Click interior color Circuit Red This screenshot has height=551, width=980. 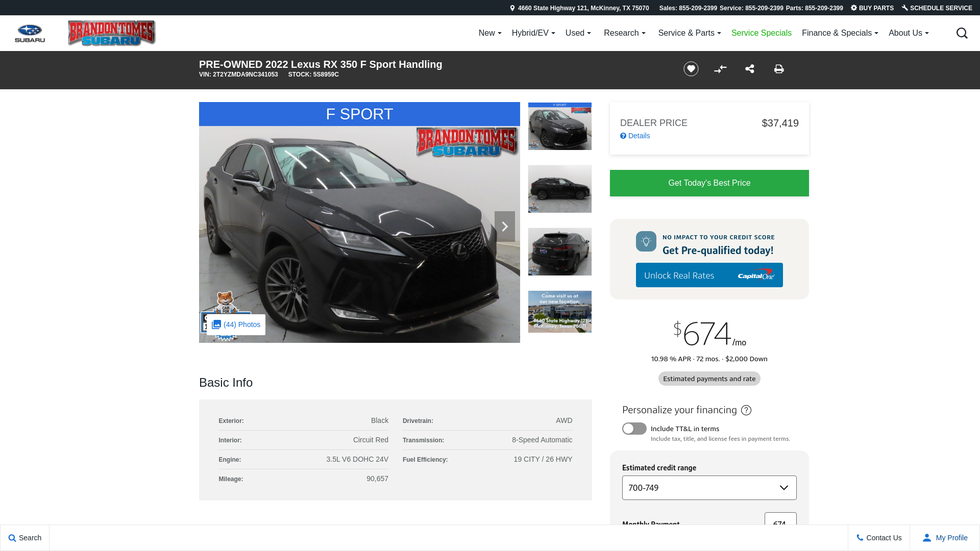(x=371, y=440)
